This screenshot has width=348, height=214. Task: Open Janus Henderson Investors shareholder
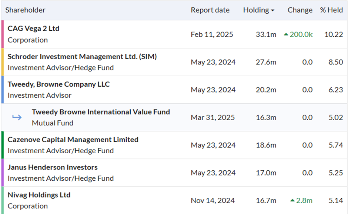(x=53, y=167)
